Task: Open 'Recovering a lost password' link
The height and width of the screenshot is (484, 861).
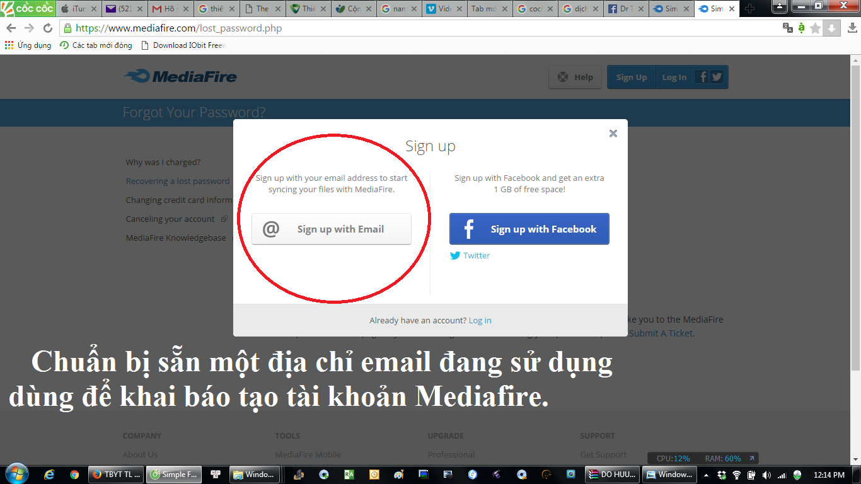Action: pos(178,181)
